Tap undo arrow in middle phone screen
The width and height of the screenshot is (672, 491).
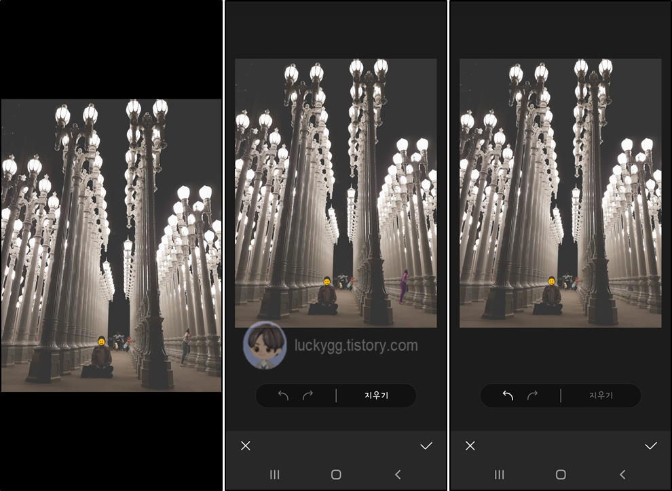point(283,395)
